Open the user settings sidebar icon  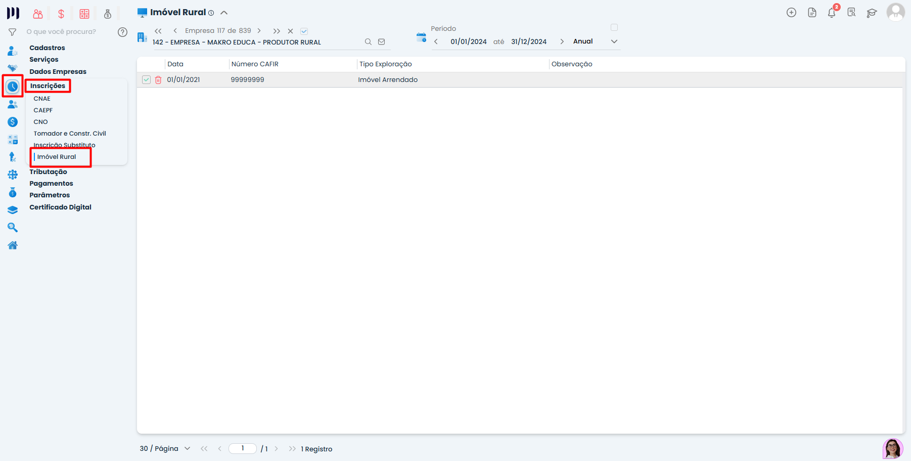[x=13, y=51]
